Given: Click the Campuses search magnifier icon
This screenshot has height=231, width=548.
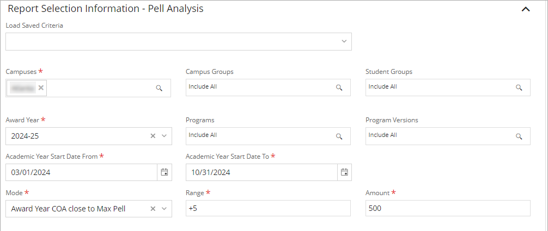Looking at the screenshot, I should coord(159,88).
